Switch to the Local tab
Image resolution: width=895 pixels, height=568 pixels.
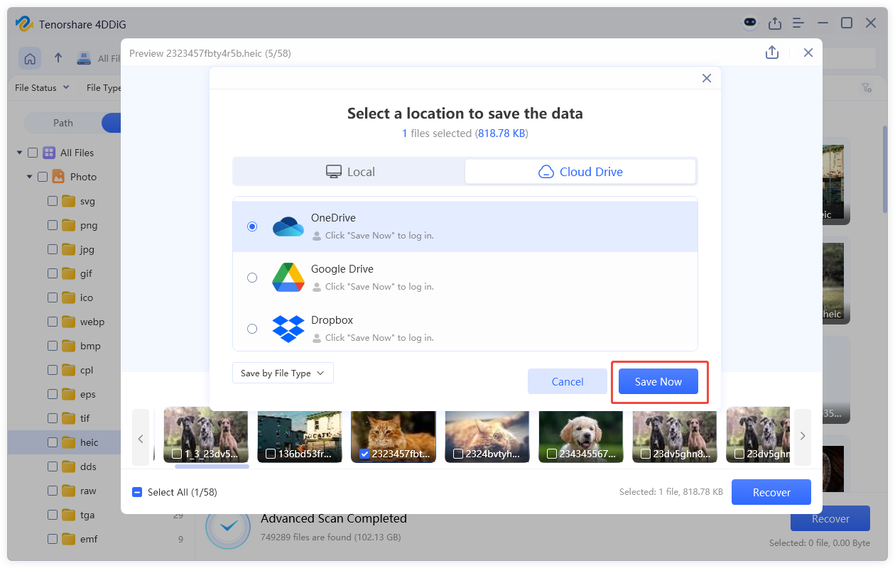(x=349, y=171)
